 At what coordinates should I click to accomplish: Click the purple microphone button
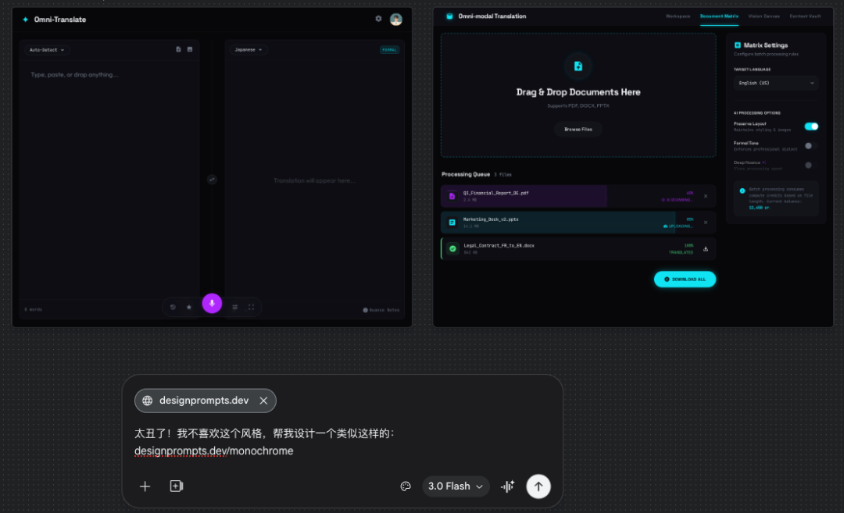coord(212,303)
